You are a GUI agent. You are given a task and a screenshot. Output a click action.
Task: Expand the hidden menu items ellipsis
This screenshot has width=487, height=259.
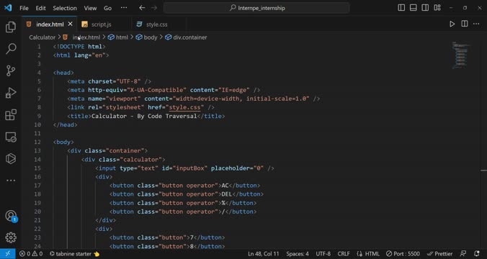click(124, 8)
